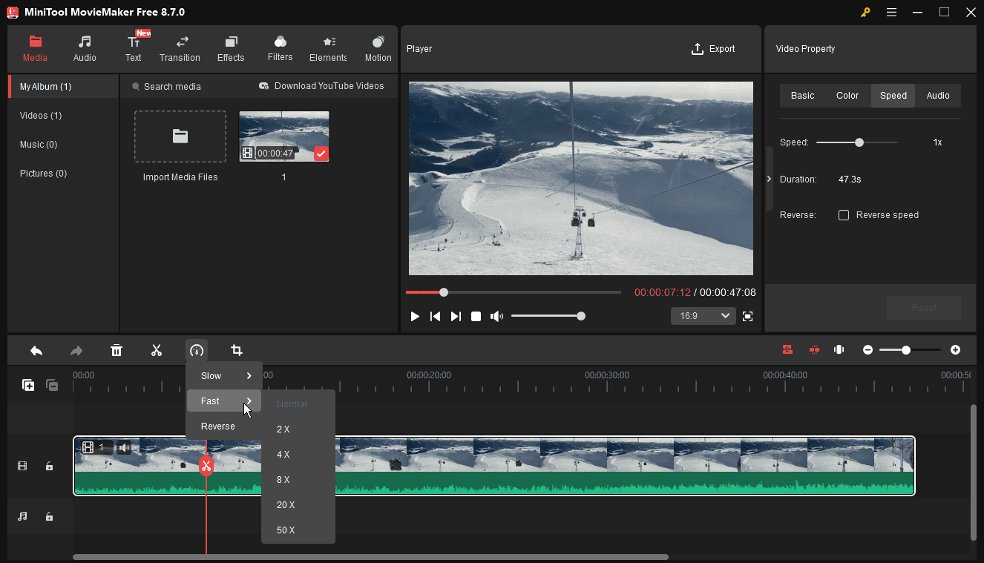Expand the Slow speed submenu
984x563 pixels.
224,376
